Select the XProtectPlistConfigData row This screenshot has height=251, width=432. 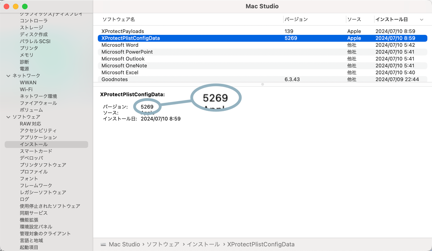[x=262, y=38]
